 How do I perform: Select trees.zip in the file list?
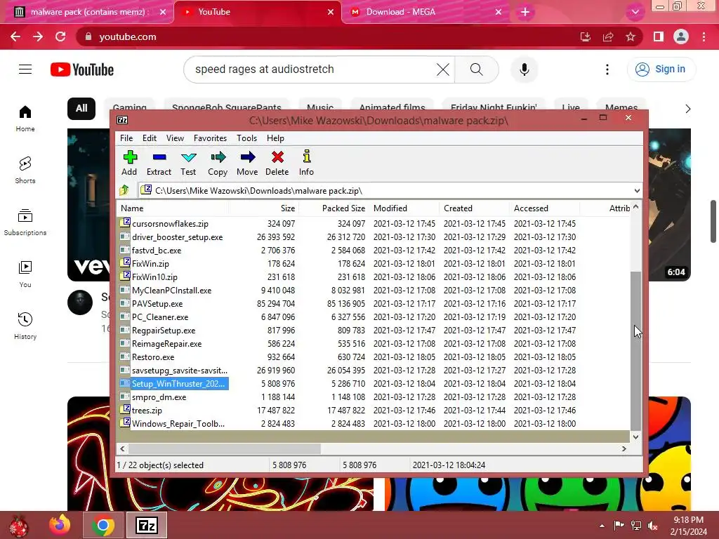(147, 410)
